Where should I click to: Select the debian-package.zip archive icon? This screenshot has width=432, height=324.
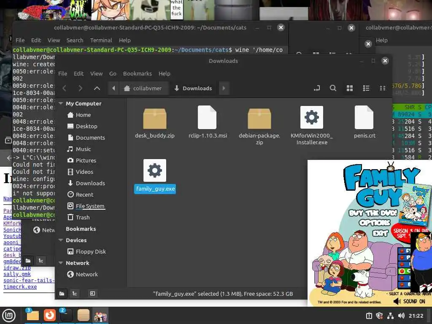259,119
